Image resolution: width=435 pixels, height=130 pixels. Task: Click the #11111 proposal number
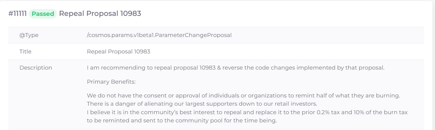point(18,14)
